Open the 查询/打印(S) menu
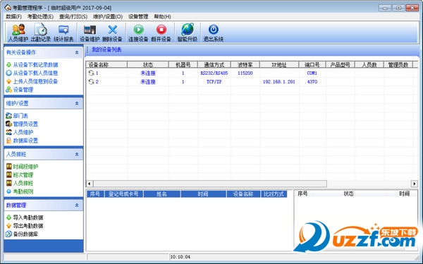The height and width of the screenshot is (264, 423). click(73, 17)
